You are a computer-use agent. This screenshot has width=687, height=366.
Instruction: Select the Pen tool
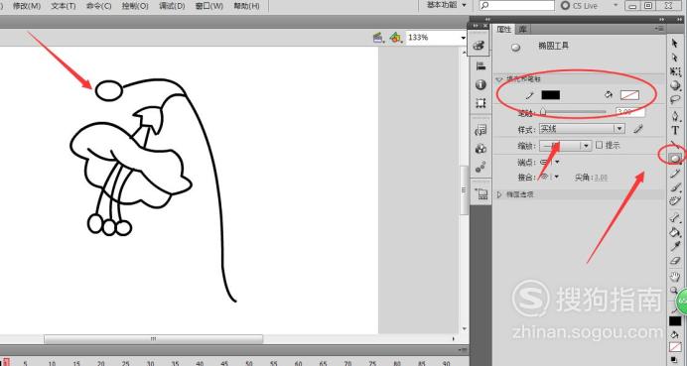pos(675,116)
